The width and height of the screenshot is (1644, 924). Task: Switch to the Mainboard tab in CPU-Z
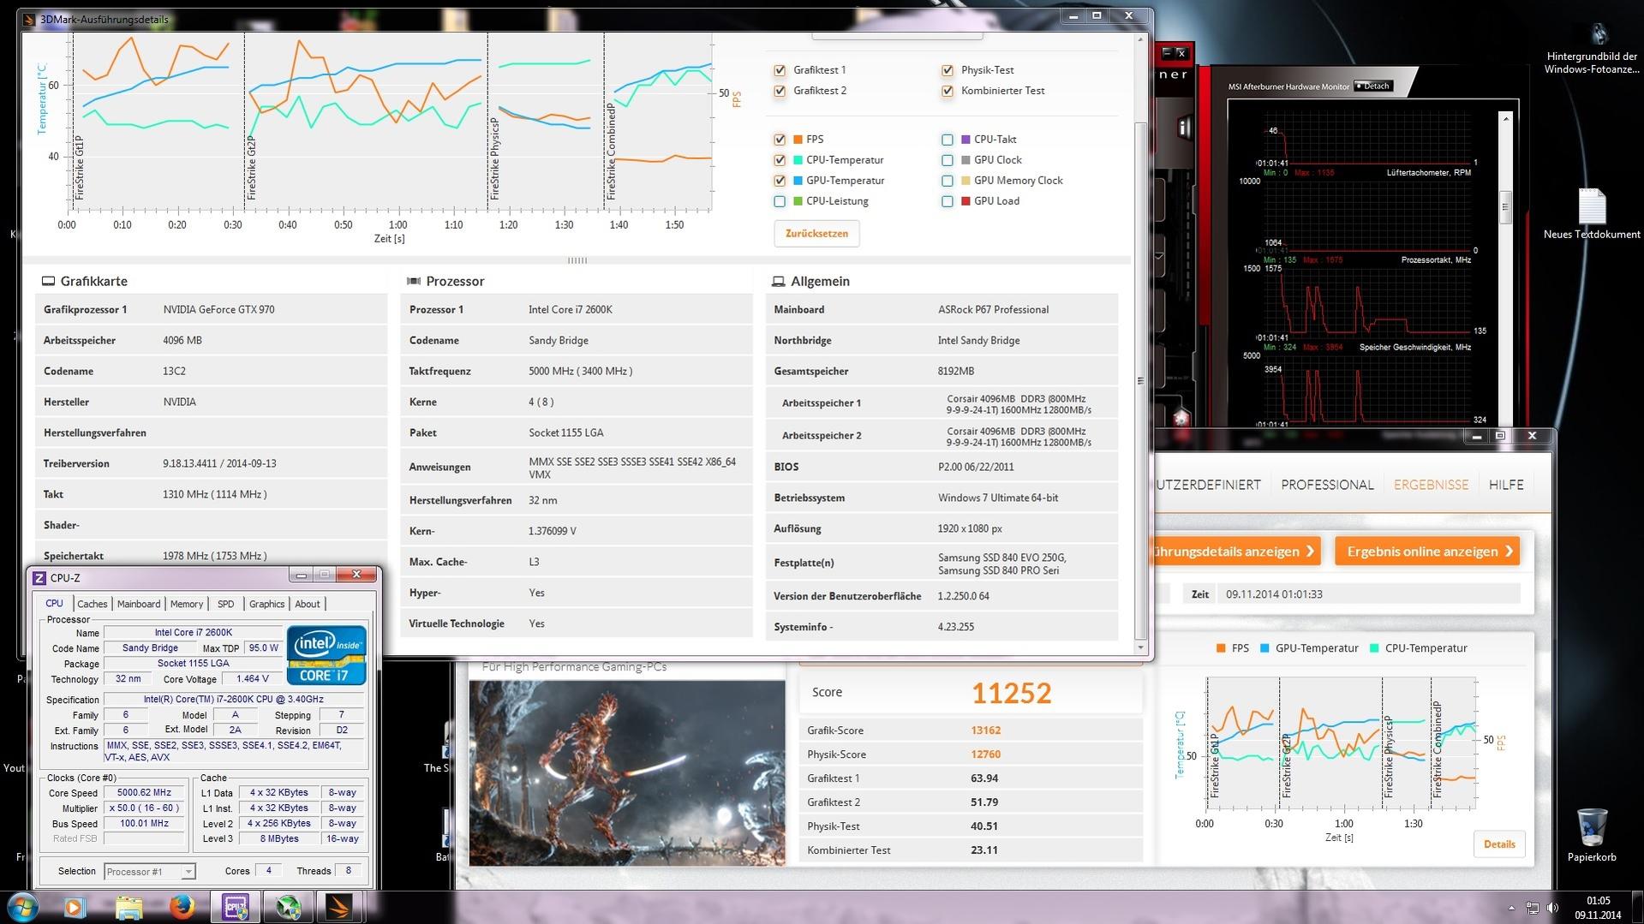click(x=139, y=604)
